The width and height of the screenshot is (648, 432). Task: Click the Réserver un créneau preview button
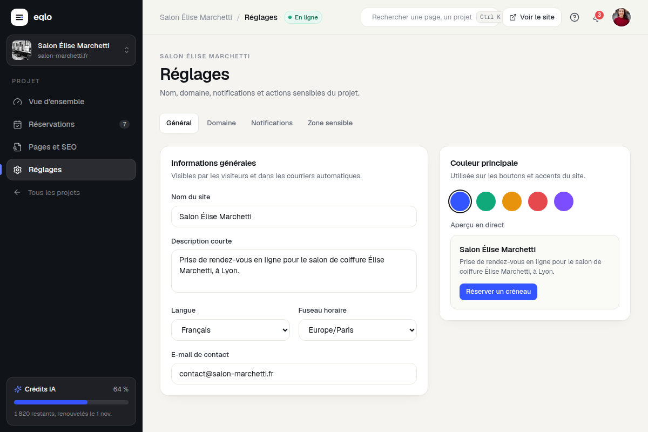click(498, 292)
